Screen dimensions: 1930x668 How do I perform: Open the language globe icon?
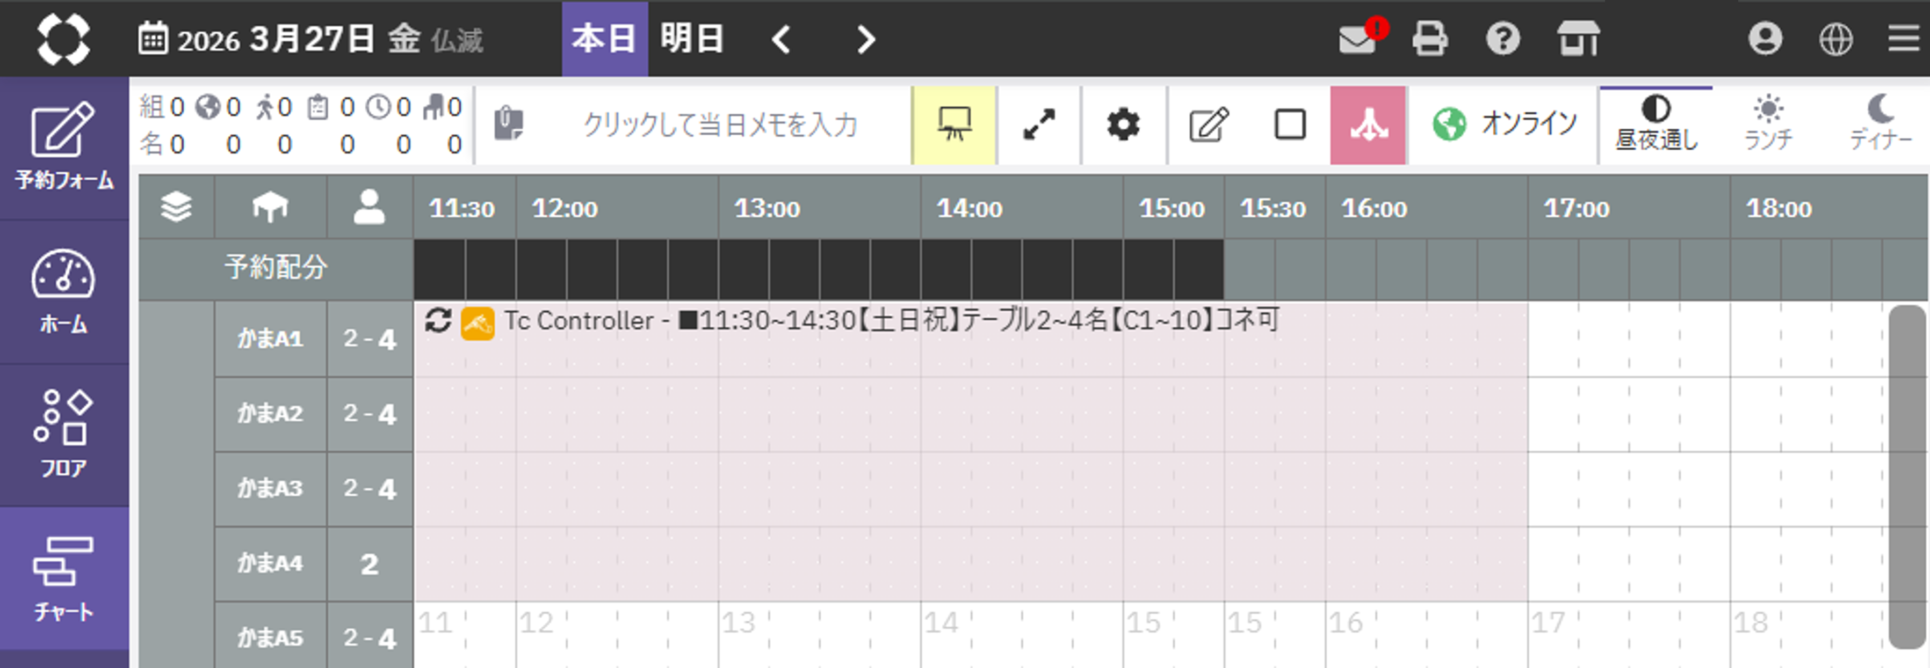[x=1835, y=39]
